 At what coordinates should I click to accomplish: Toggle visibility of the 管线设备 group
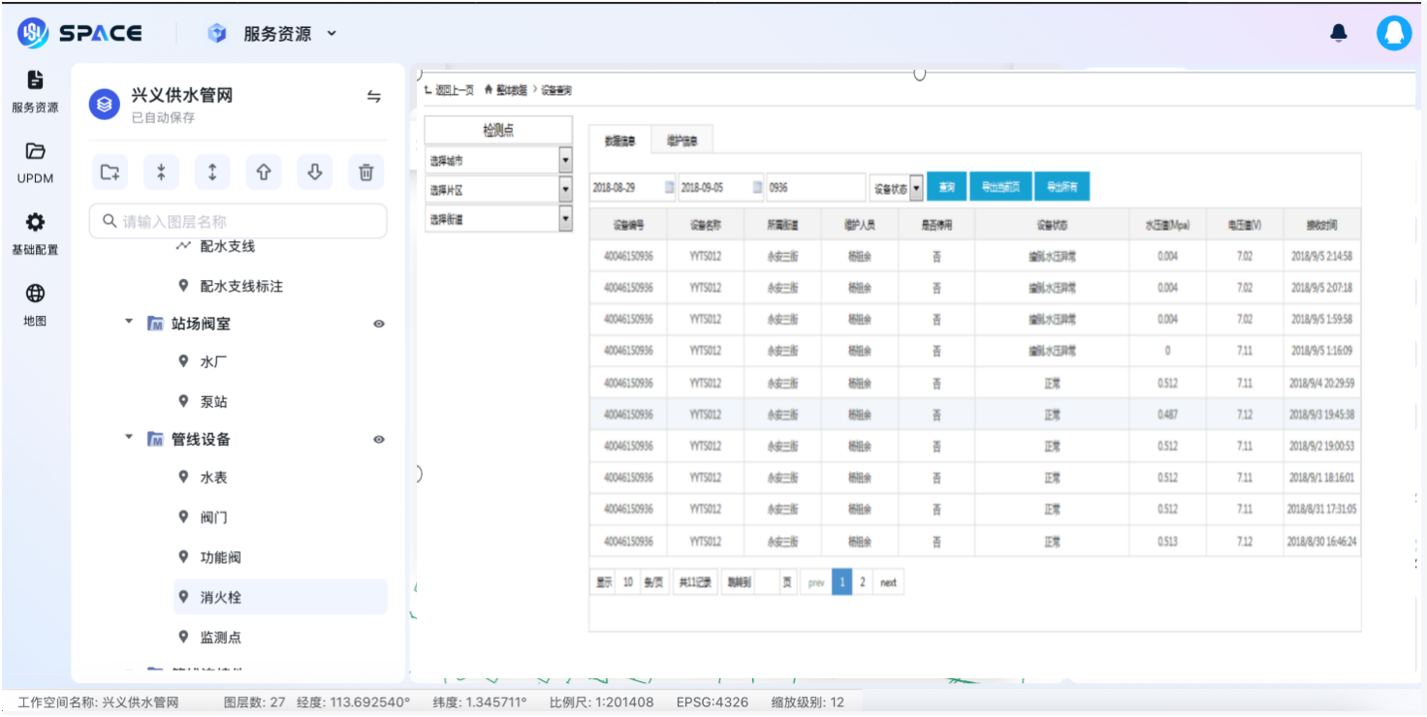click(379, 440)
